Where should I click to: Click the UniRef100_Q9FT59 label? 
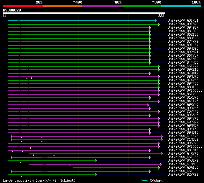click(x=183, y=129)
